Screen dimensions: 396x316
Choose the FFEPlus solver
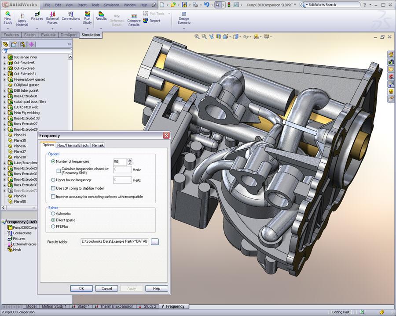click(x=53, y=226)
